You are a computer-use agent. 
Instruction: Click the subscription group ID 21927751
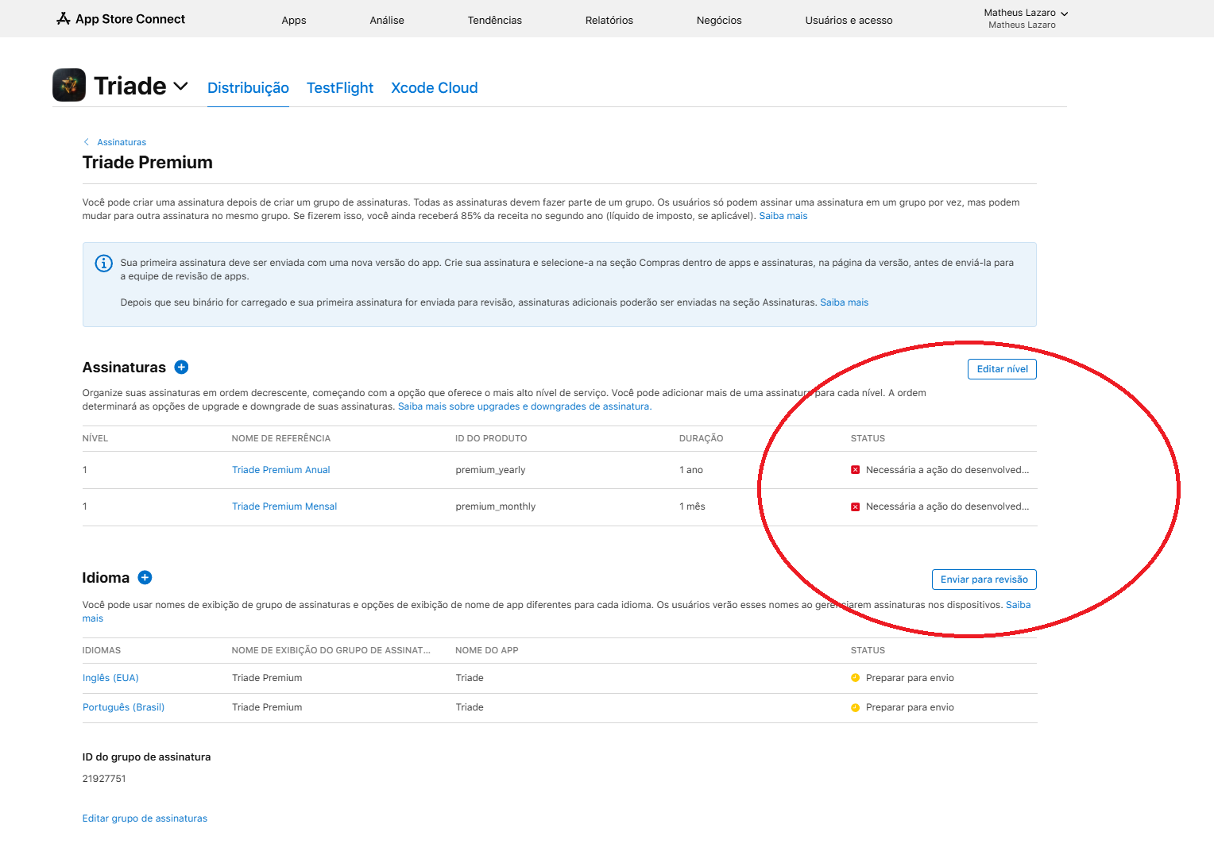pos(104,779)
